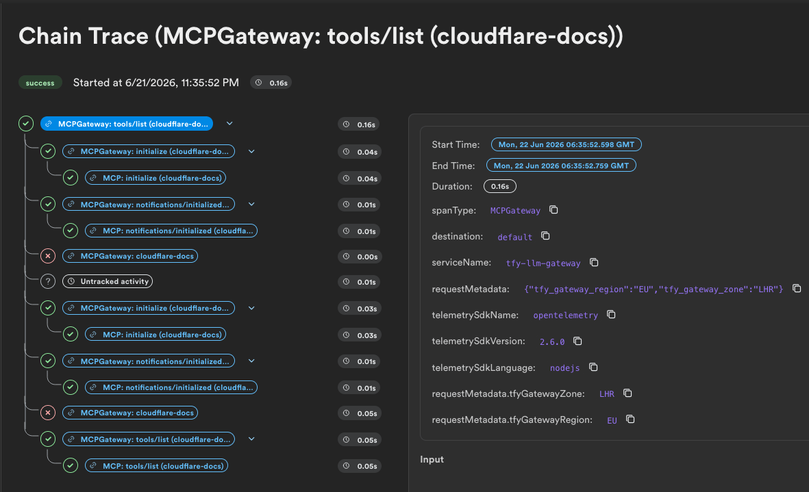Open MCP: initialize (cloudflare-docs) span 0.04s
This screenshot has width=809, height=492.
tap(155, 178)
